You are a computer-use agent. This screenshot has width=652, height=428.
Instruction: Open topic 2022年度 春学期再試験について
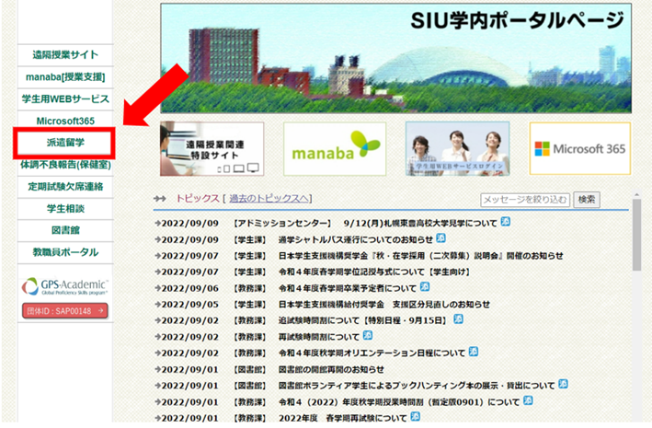343,418
